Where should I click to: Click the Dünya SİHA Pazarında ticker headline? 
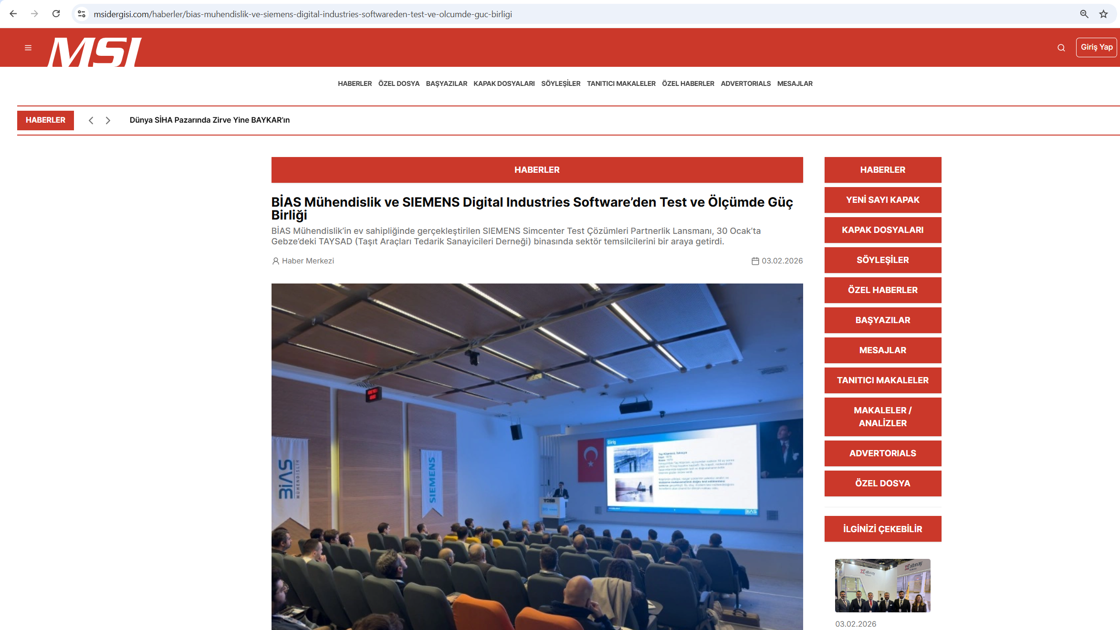pyautogui.click(x=209, y=120)
